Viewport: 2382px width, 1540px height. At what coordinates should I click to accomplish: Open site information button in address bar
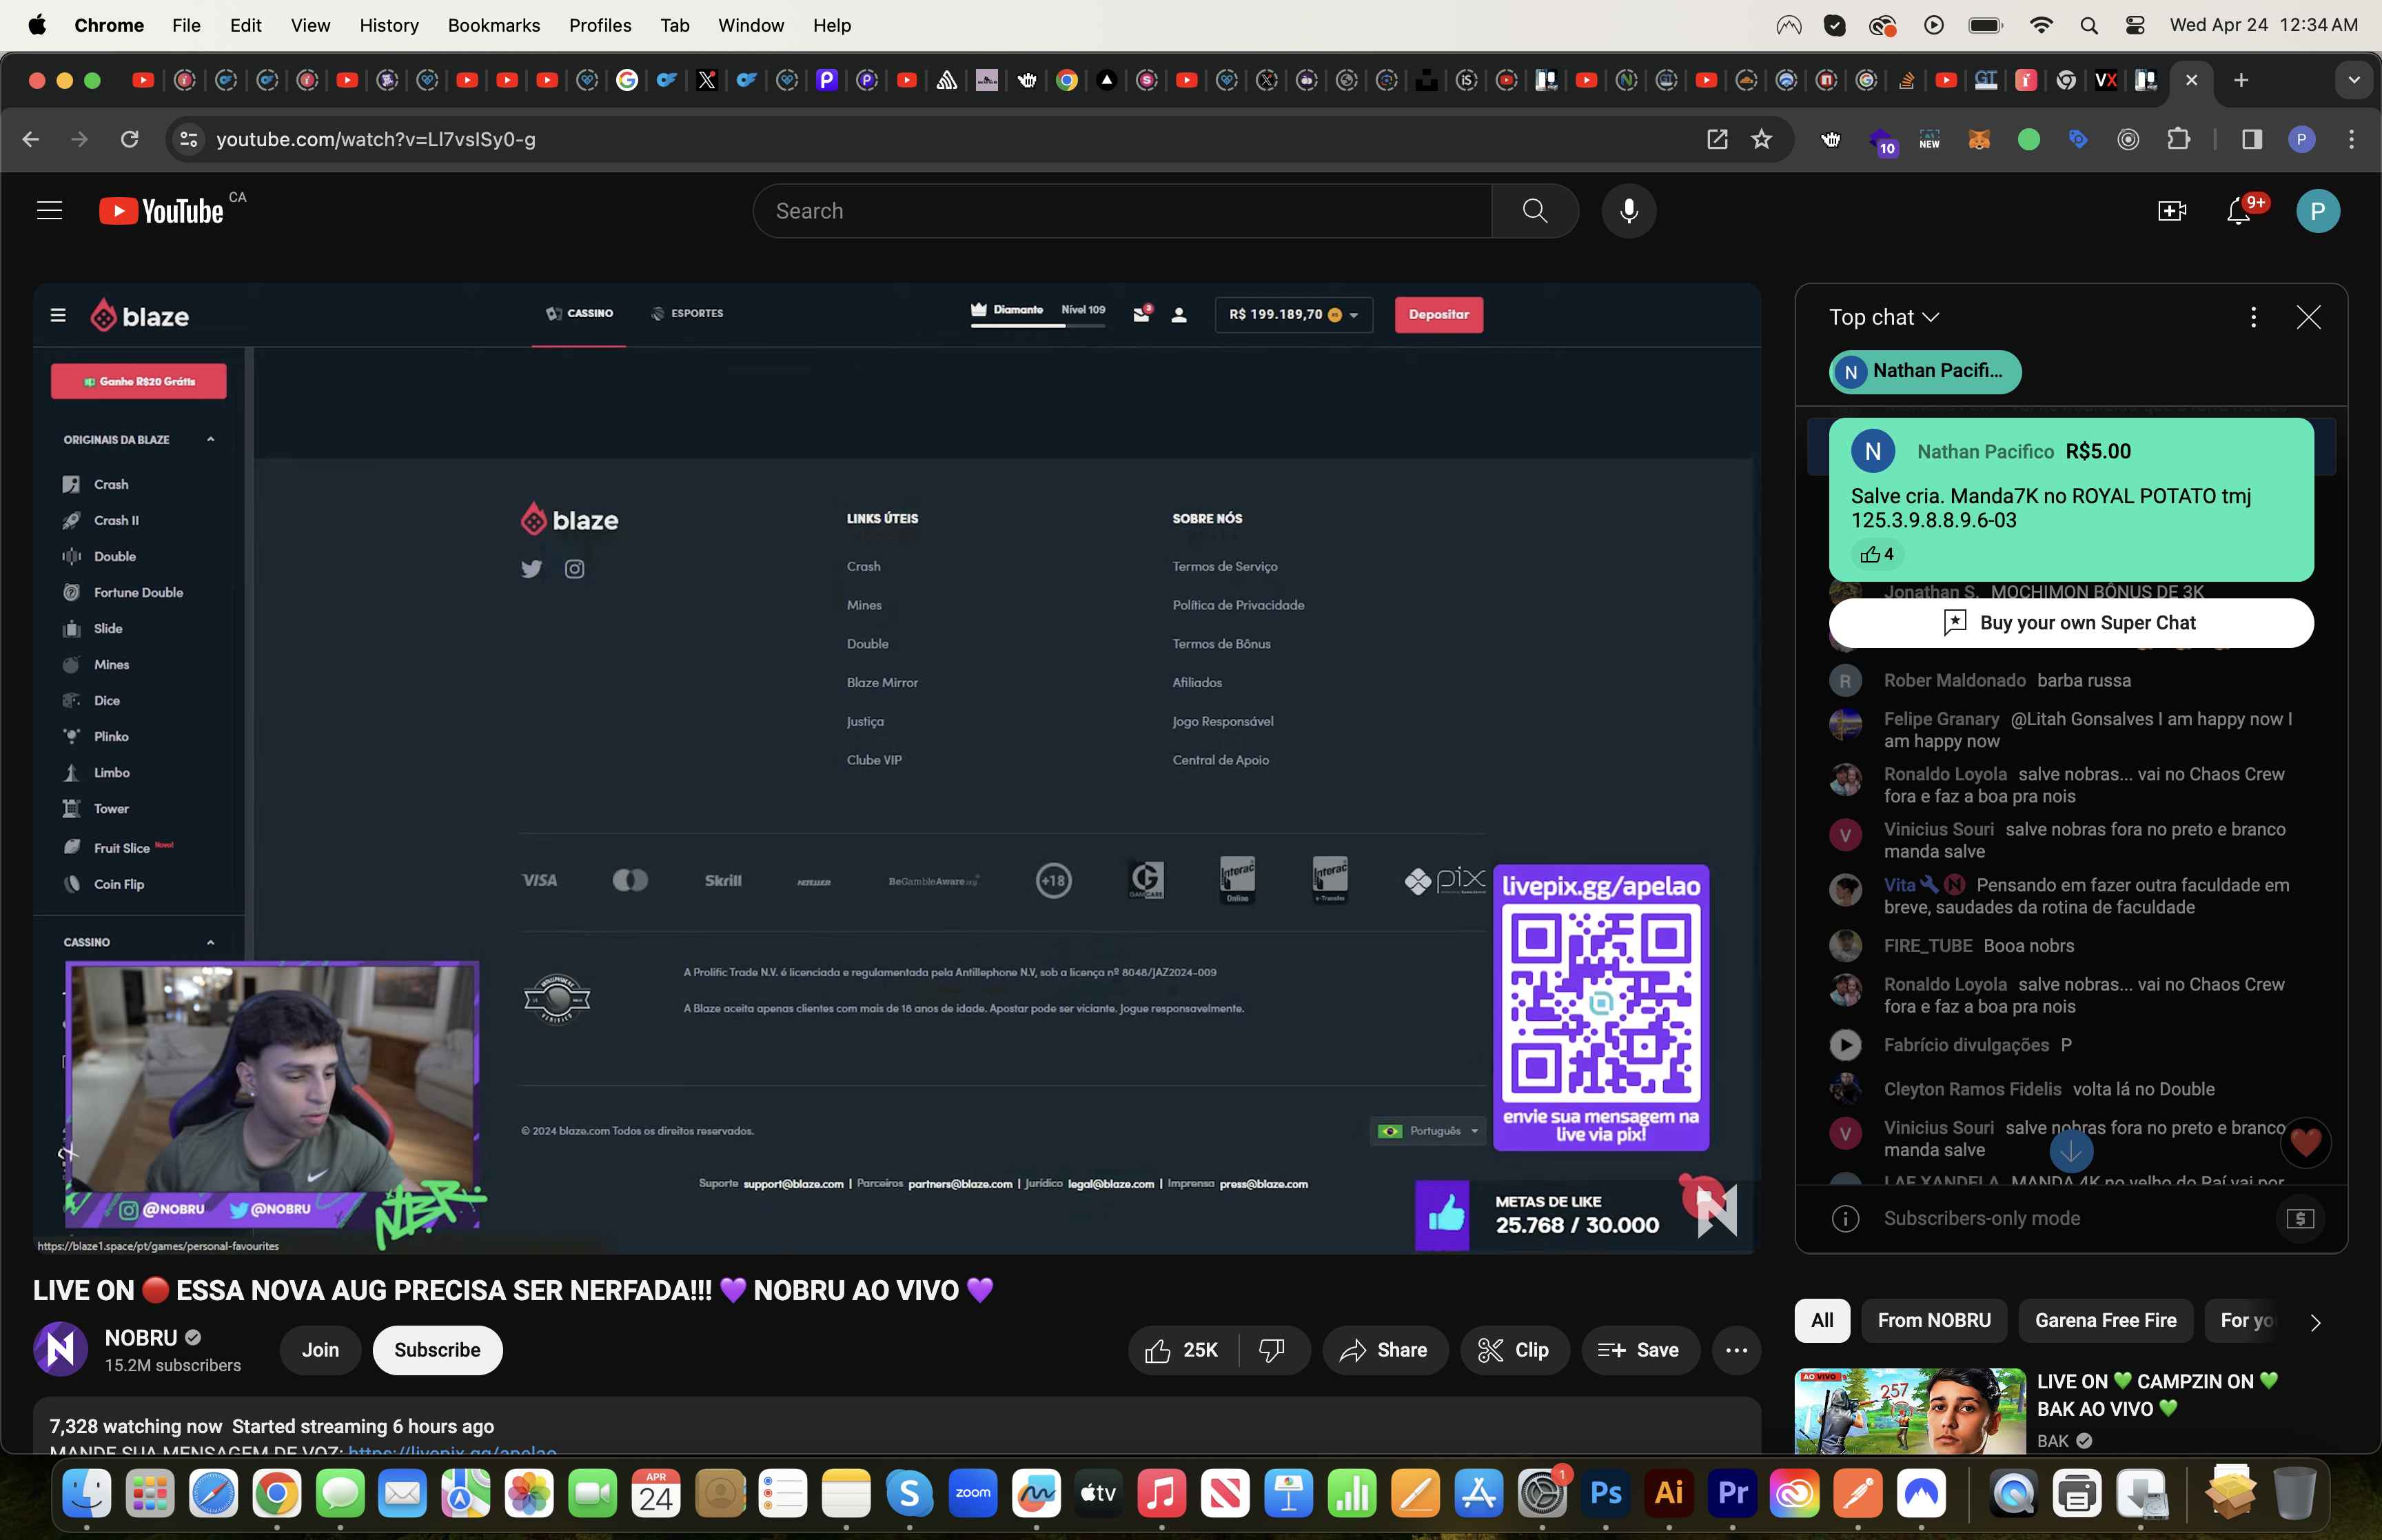click(188, 139)
